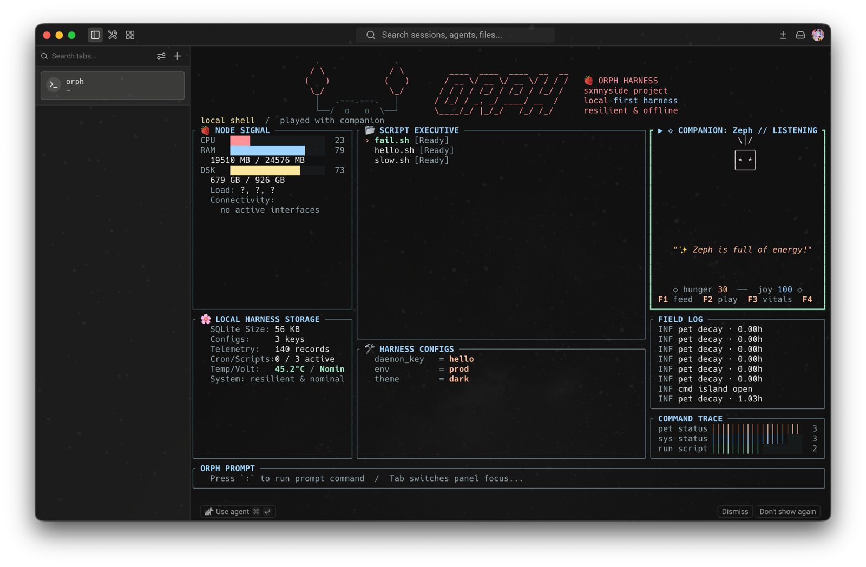
Task: Click the Use agent button
Action: point(238,511)
